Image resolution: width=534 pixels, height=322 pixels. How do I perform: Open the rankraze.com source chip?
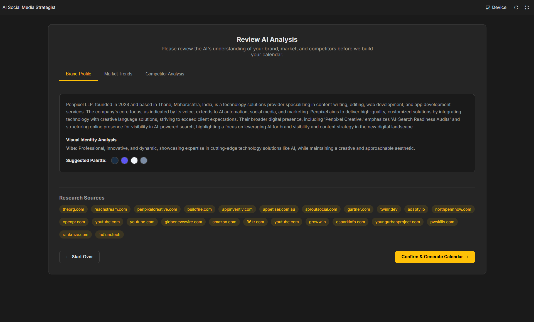point(76,235)
